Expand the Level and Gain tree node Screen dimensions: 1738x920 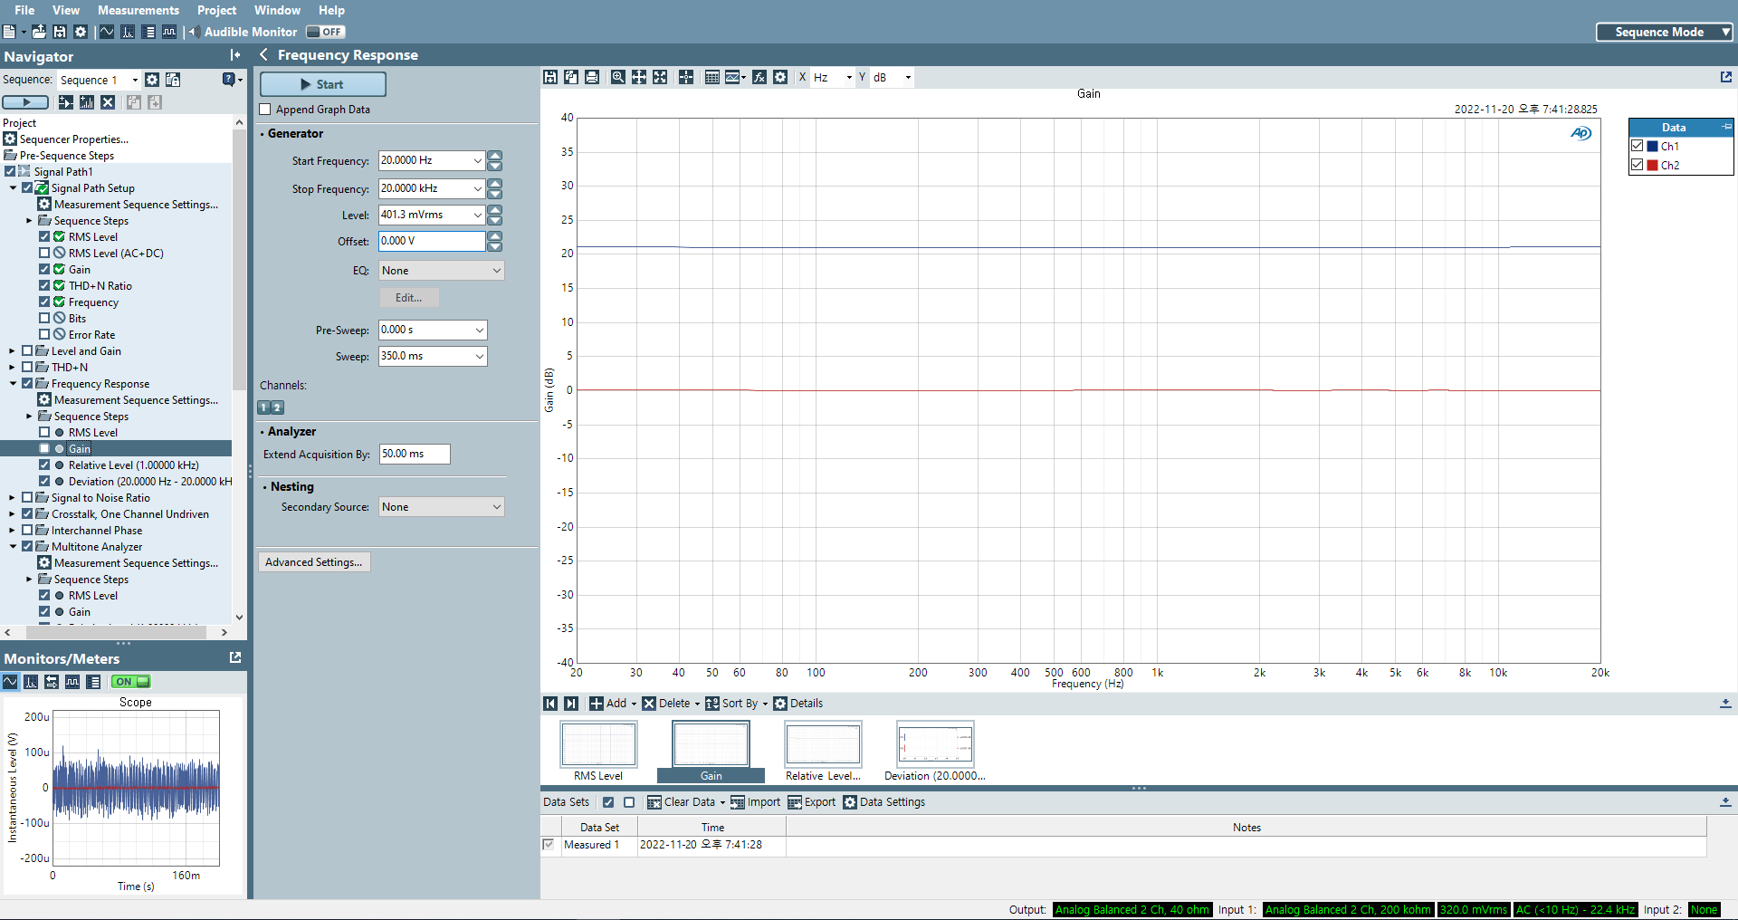tap(12, 351)
